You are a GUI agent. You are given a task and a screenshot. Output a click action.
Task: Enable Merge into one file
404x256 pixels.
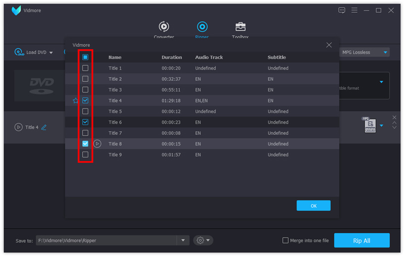pos(286,240)
